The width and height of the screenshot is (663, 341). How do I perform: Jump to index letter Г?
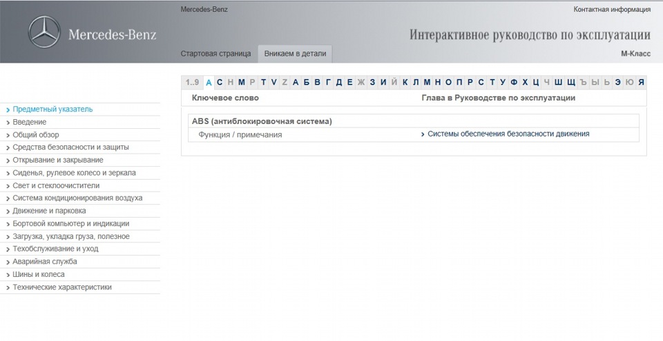click(328, 82)
